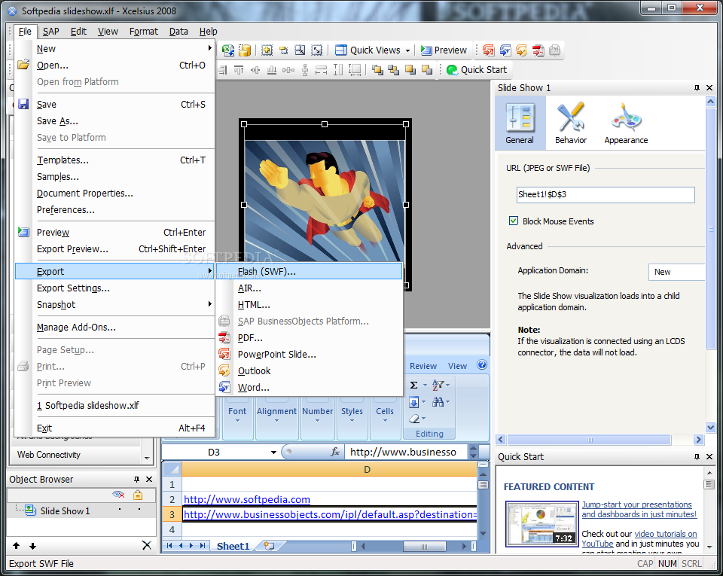
Task: Click Export to Outlook toolbar icon
Action: coord(521,50)
